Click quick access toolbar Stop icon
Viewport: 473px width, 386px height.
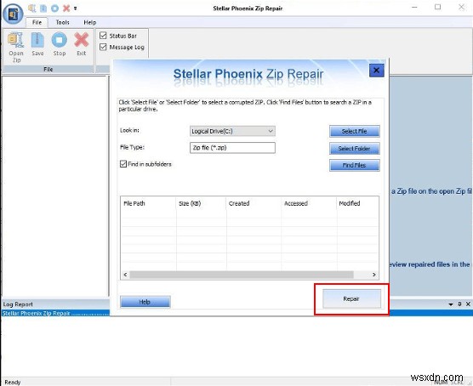[x=55, y=9]
